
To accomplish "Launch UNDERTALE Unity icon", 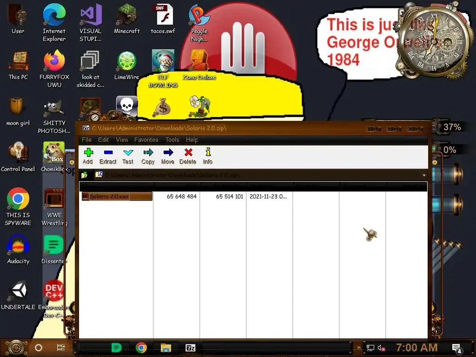I will click(x=18, y=295).
